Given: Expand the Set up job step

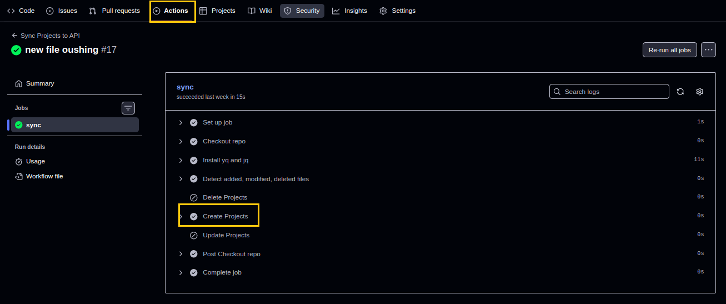Looking at the screenshot, I should tap(181, 122).
